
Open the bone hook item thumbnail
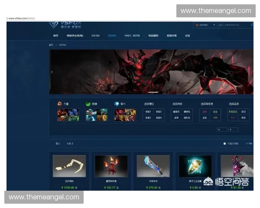(x=69, y=166)
